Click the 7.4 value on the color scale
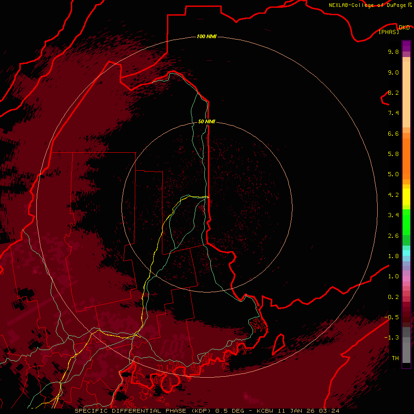This screenshot has width=414, height=414. [x=393, y=113]
